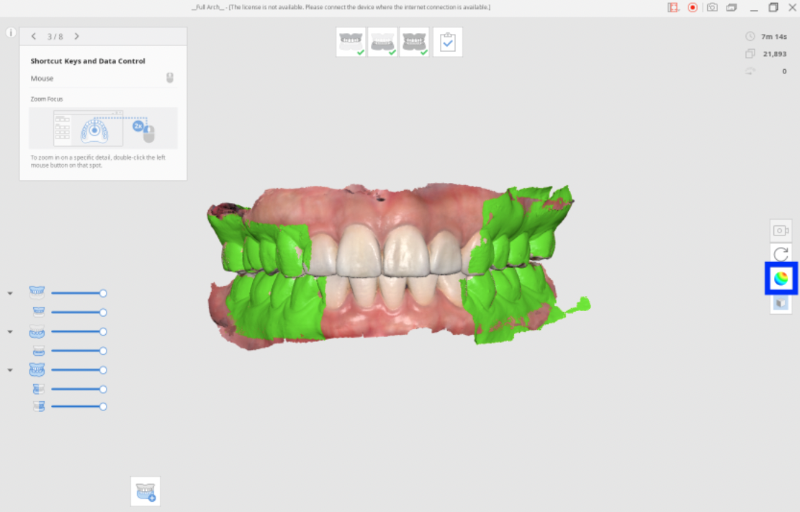Collapse the middle mandible slider group
Image resolution: width=800 pixels, height=512 pixels.
pyautogui.click(x=10, y=331)
